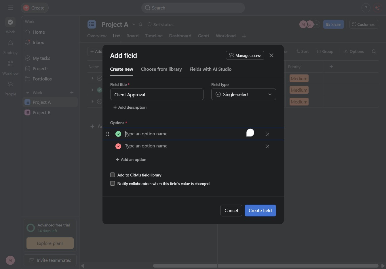Viewport: 386px width, 269px height.
Task: Expand the second task row
Action: pos(92,90)
